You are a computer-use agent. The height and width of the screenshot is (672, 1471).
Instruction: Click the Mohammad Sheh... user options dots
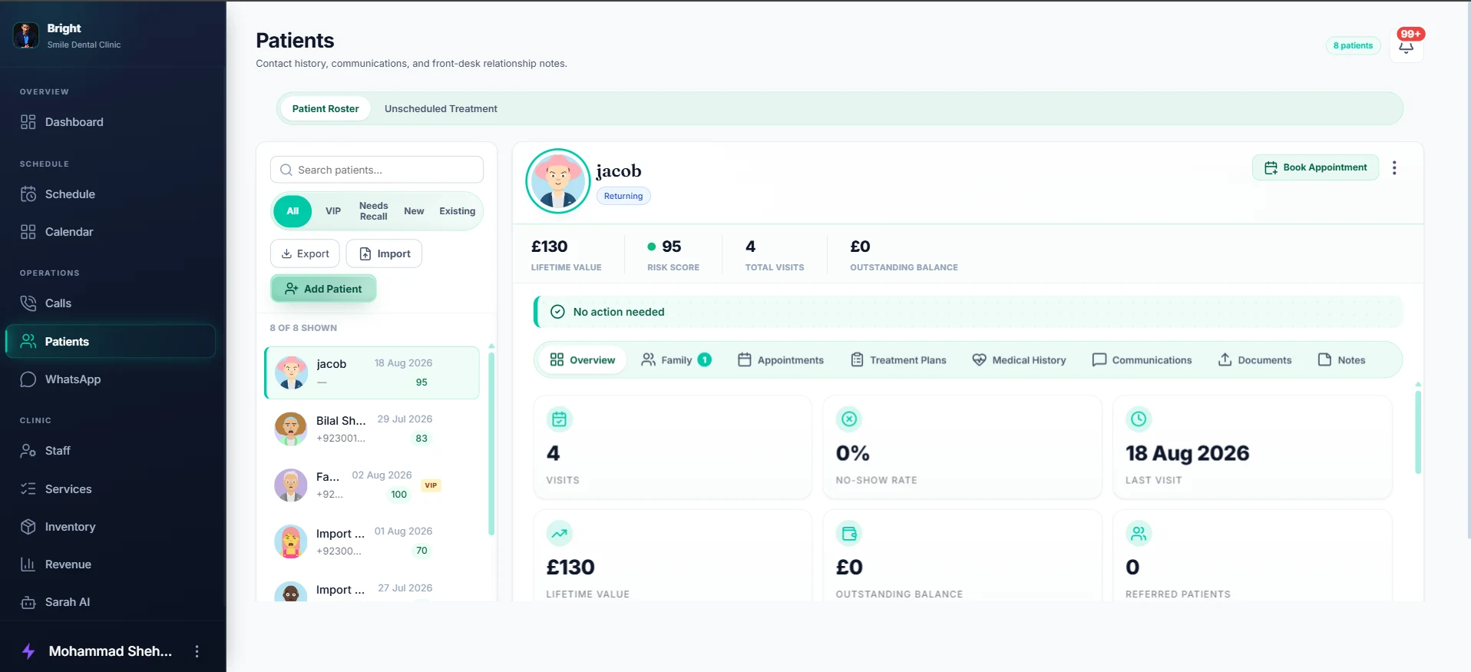click(x=197, y=651)
